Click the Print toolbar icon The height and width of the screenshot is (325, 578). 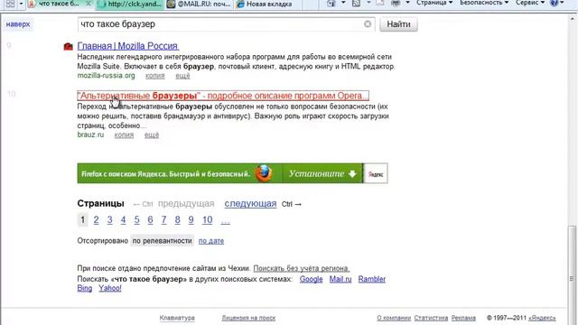[x=396, y=3]
